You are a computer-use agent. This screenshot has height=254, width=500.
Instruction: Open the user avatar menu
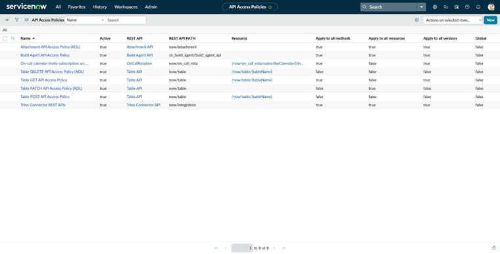click(x=491, y=7)
